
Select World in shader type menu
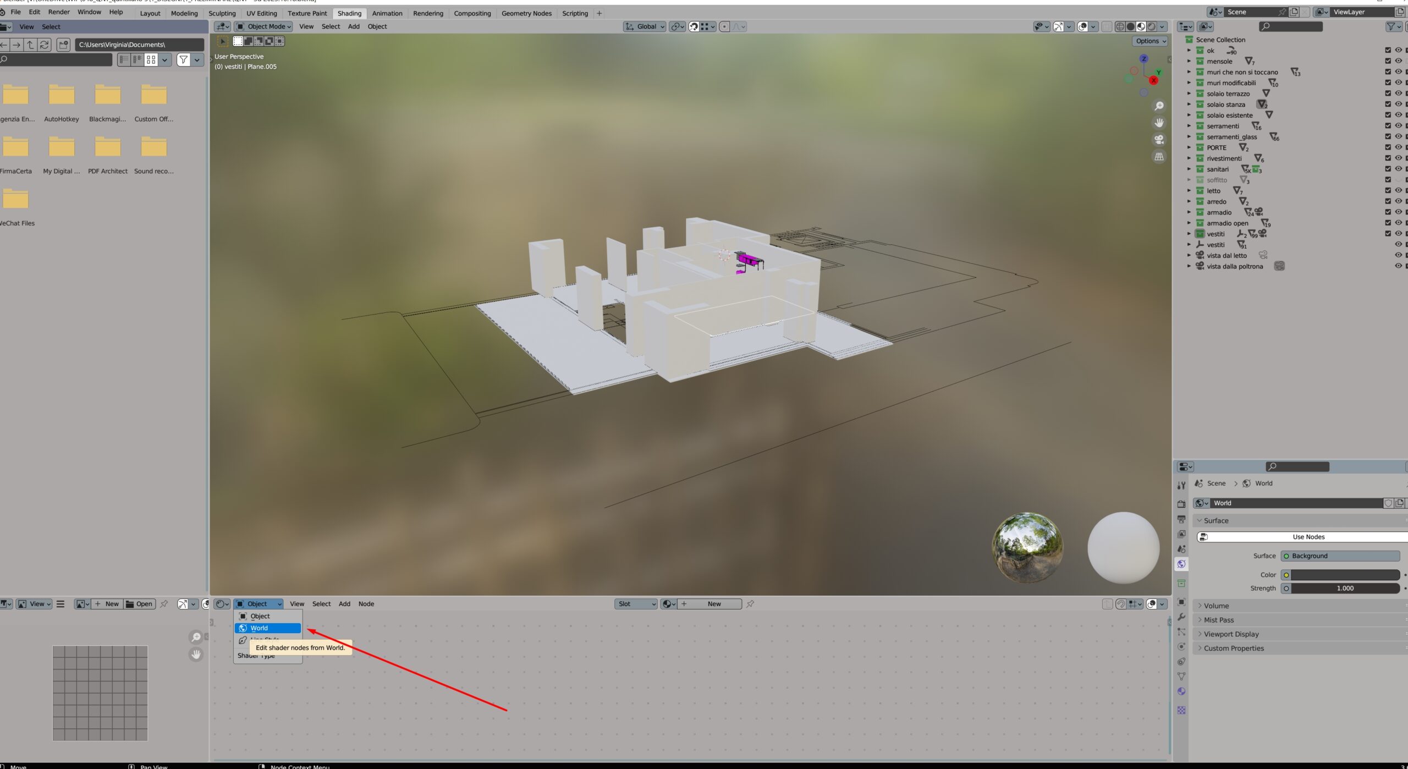pos(268,628)
